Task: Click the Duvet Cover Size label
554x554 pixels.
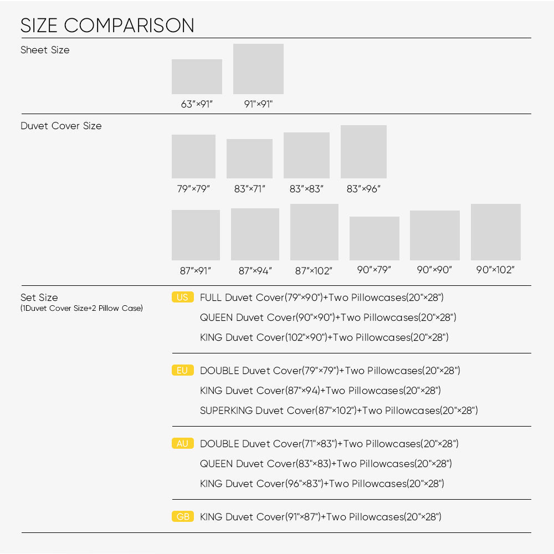Action: 61,126
